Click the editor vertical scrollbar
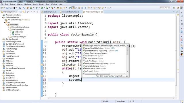The image size is (184, 103). (x=176, y=51)
